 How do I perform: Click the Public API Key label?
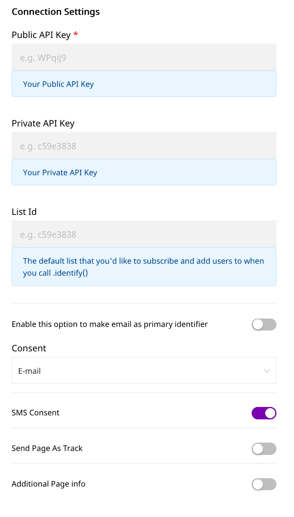point(41,35)
